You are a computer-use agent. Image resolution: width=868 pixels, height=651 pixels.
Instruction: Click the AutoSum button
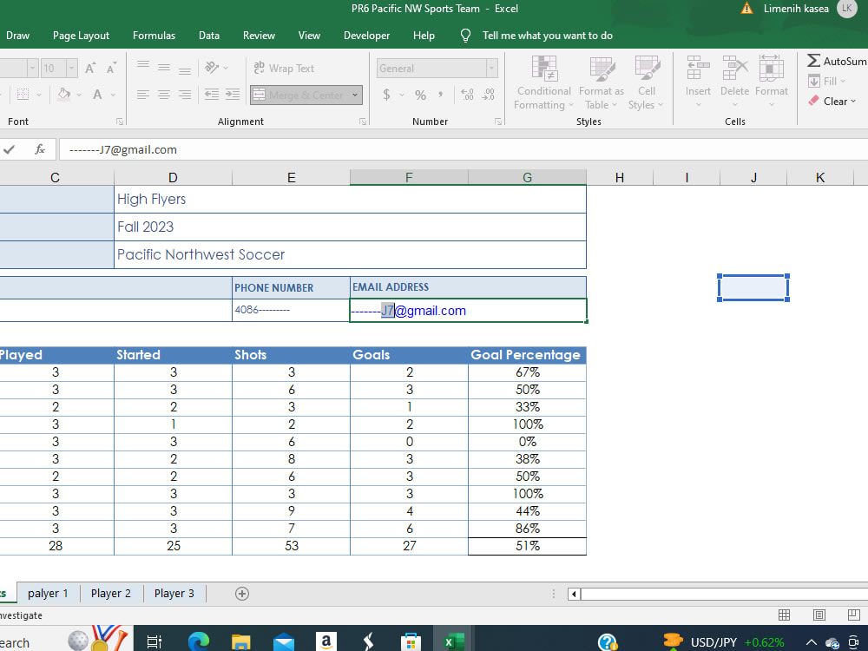pos(837,61)
